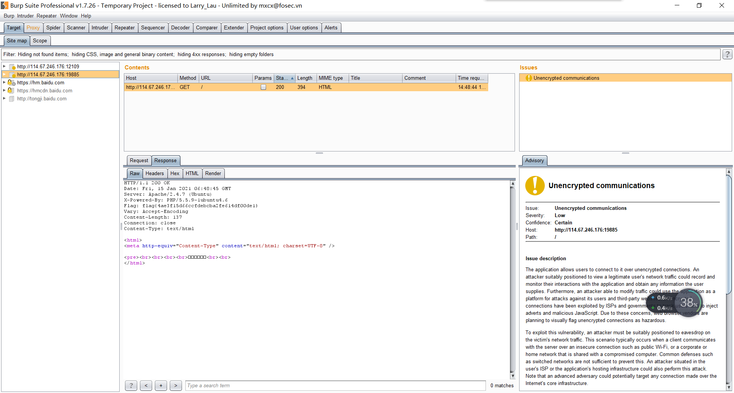734x393 pixels.
Task: Toggle the Params checkbox in the request row
Action: [x=263, y=87]
